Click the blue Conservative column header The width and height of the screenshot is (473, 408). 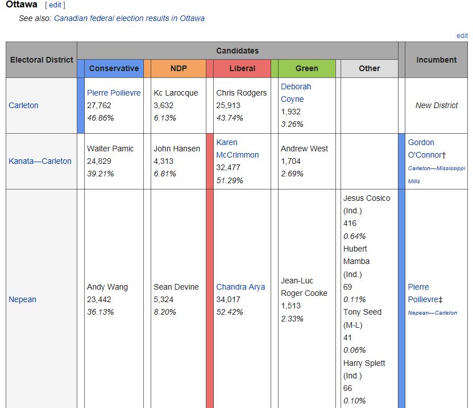point(114,68)
